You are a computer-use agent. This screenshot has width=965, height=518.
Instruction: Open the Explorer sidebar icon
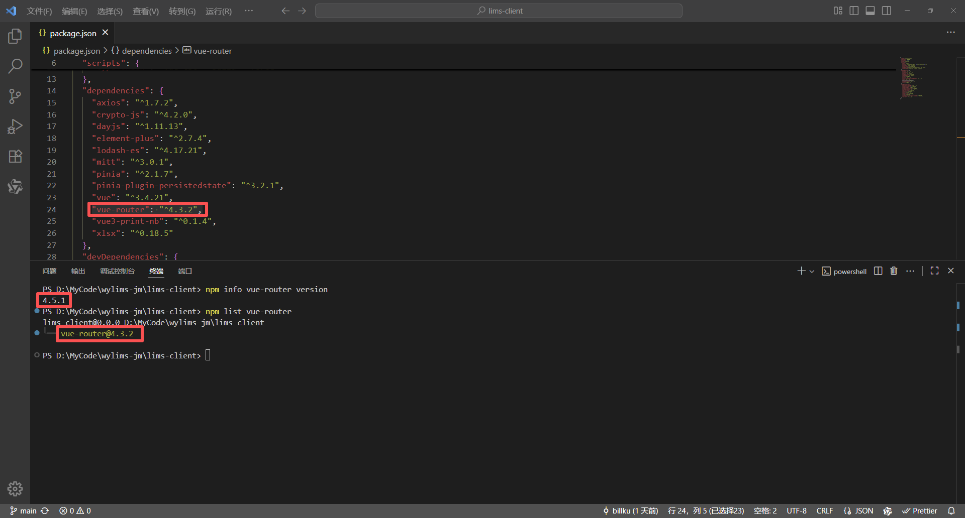[x=15, y=36]
